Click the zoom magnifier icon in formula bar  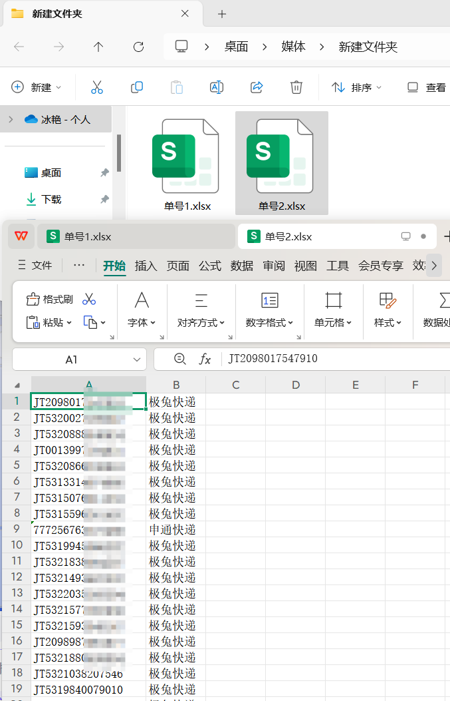pyautogui.click(x=179, y=359)
